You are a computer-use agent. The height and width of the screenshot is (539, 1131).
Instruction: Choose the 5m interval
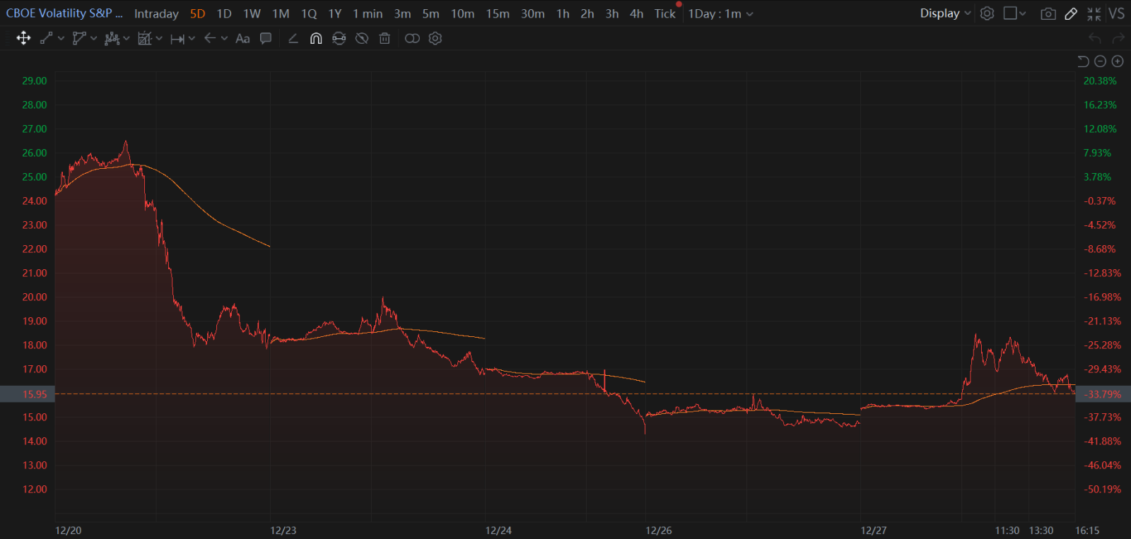(x=430, y=13)
